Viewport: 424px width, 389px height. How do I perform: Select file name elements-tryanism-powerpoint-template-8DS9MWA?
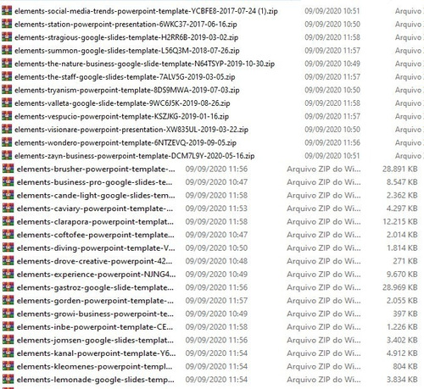click(x=127, y=90)
